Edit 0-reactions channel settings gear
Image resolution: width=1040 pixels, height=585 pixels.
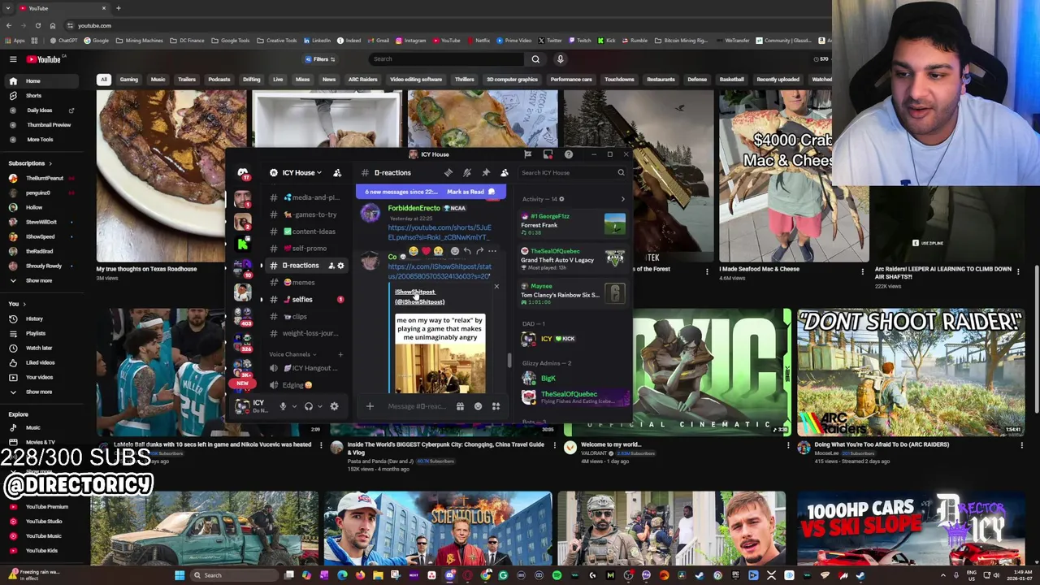(x=340, y=266)
